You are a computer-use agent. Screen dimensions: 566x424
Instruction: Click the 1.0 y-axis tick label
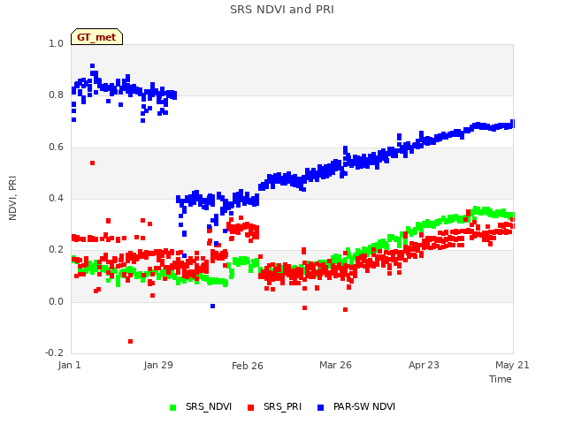56,43
